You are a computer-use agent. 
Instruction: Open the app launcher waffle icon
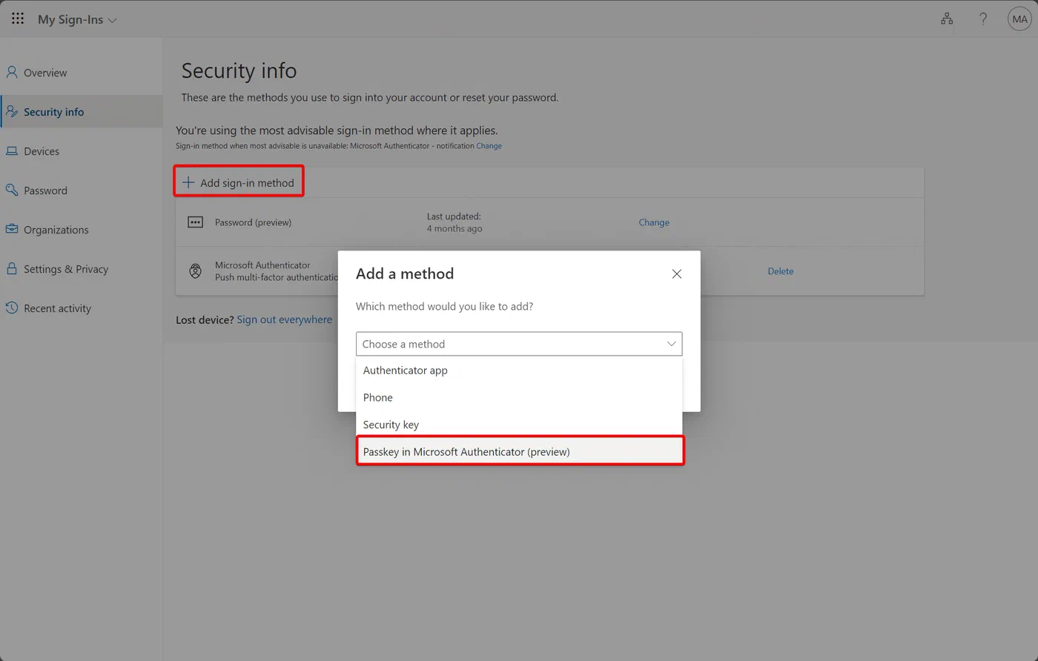point(18,19)
